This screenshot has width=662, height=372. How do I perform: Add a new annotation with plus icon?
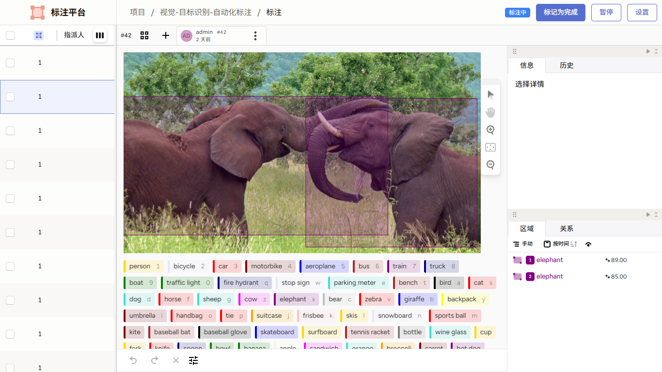[166, 35]
